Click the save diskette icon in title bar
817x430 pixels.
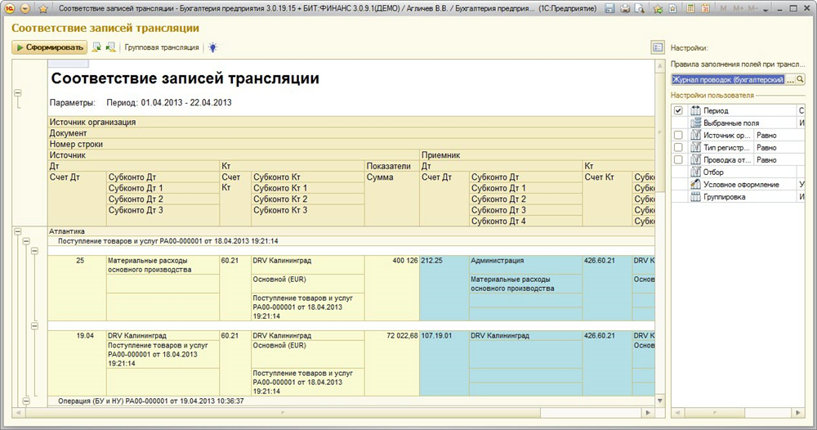click(609, 8)
